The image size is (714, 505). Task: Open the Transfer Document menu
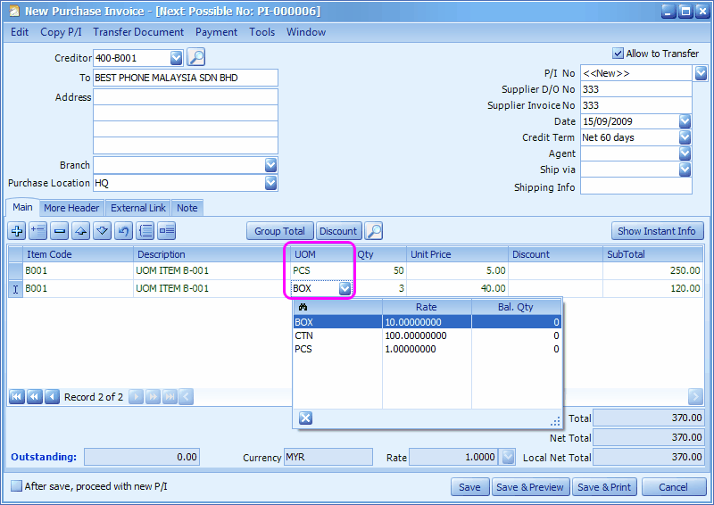pyautogui.click(x=138, y=32)
